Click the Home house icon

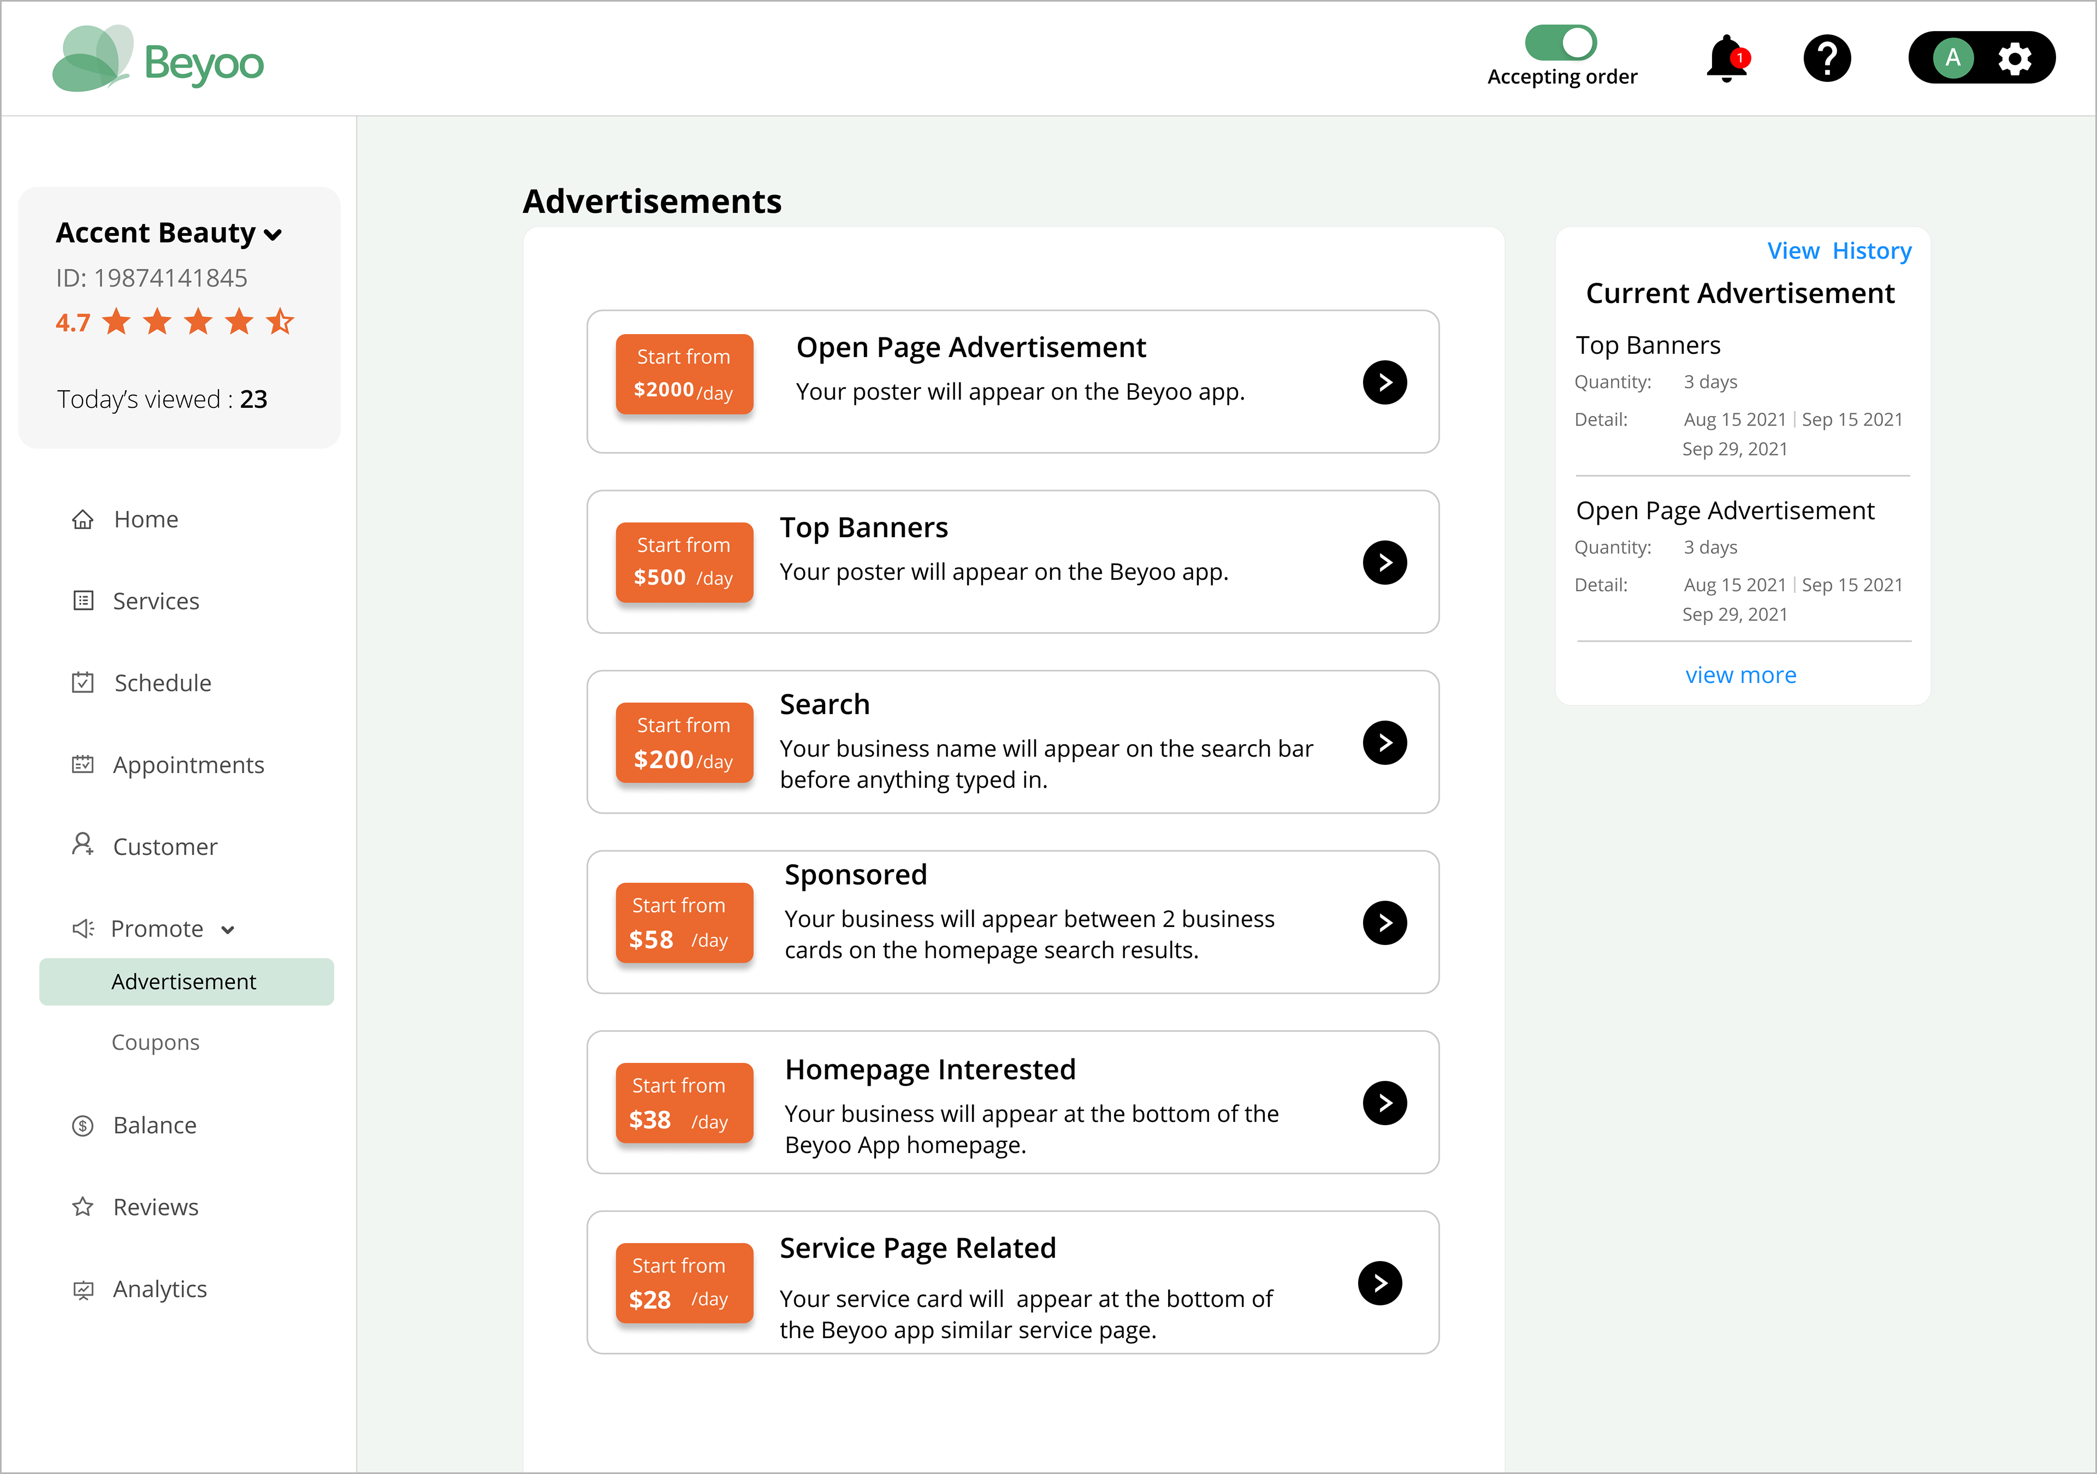[83, 519]
